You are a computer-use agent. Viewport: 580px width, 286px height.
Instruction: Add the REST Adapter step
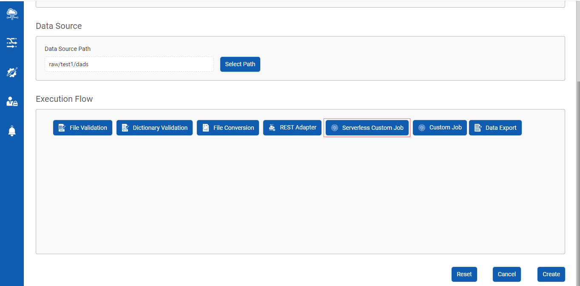click(292, 128)
